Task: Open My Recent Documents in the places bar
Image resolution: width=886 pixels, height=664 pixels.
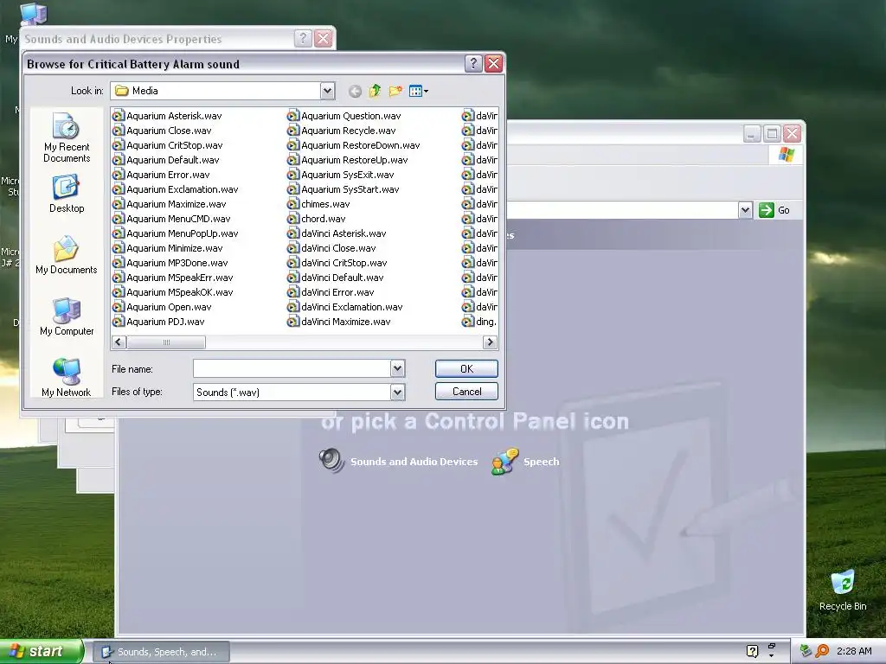Action: [x=67, y=137]
